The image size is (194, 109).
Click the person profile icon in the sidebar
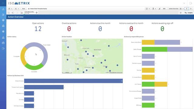pos(3,37)
